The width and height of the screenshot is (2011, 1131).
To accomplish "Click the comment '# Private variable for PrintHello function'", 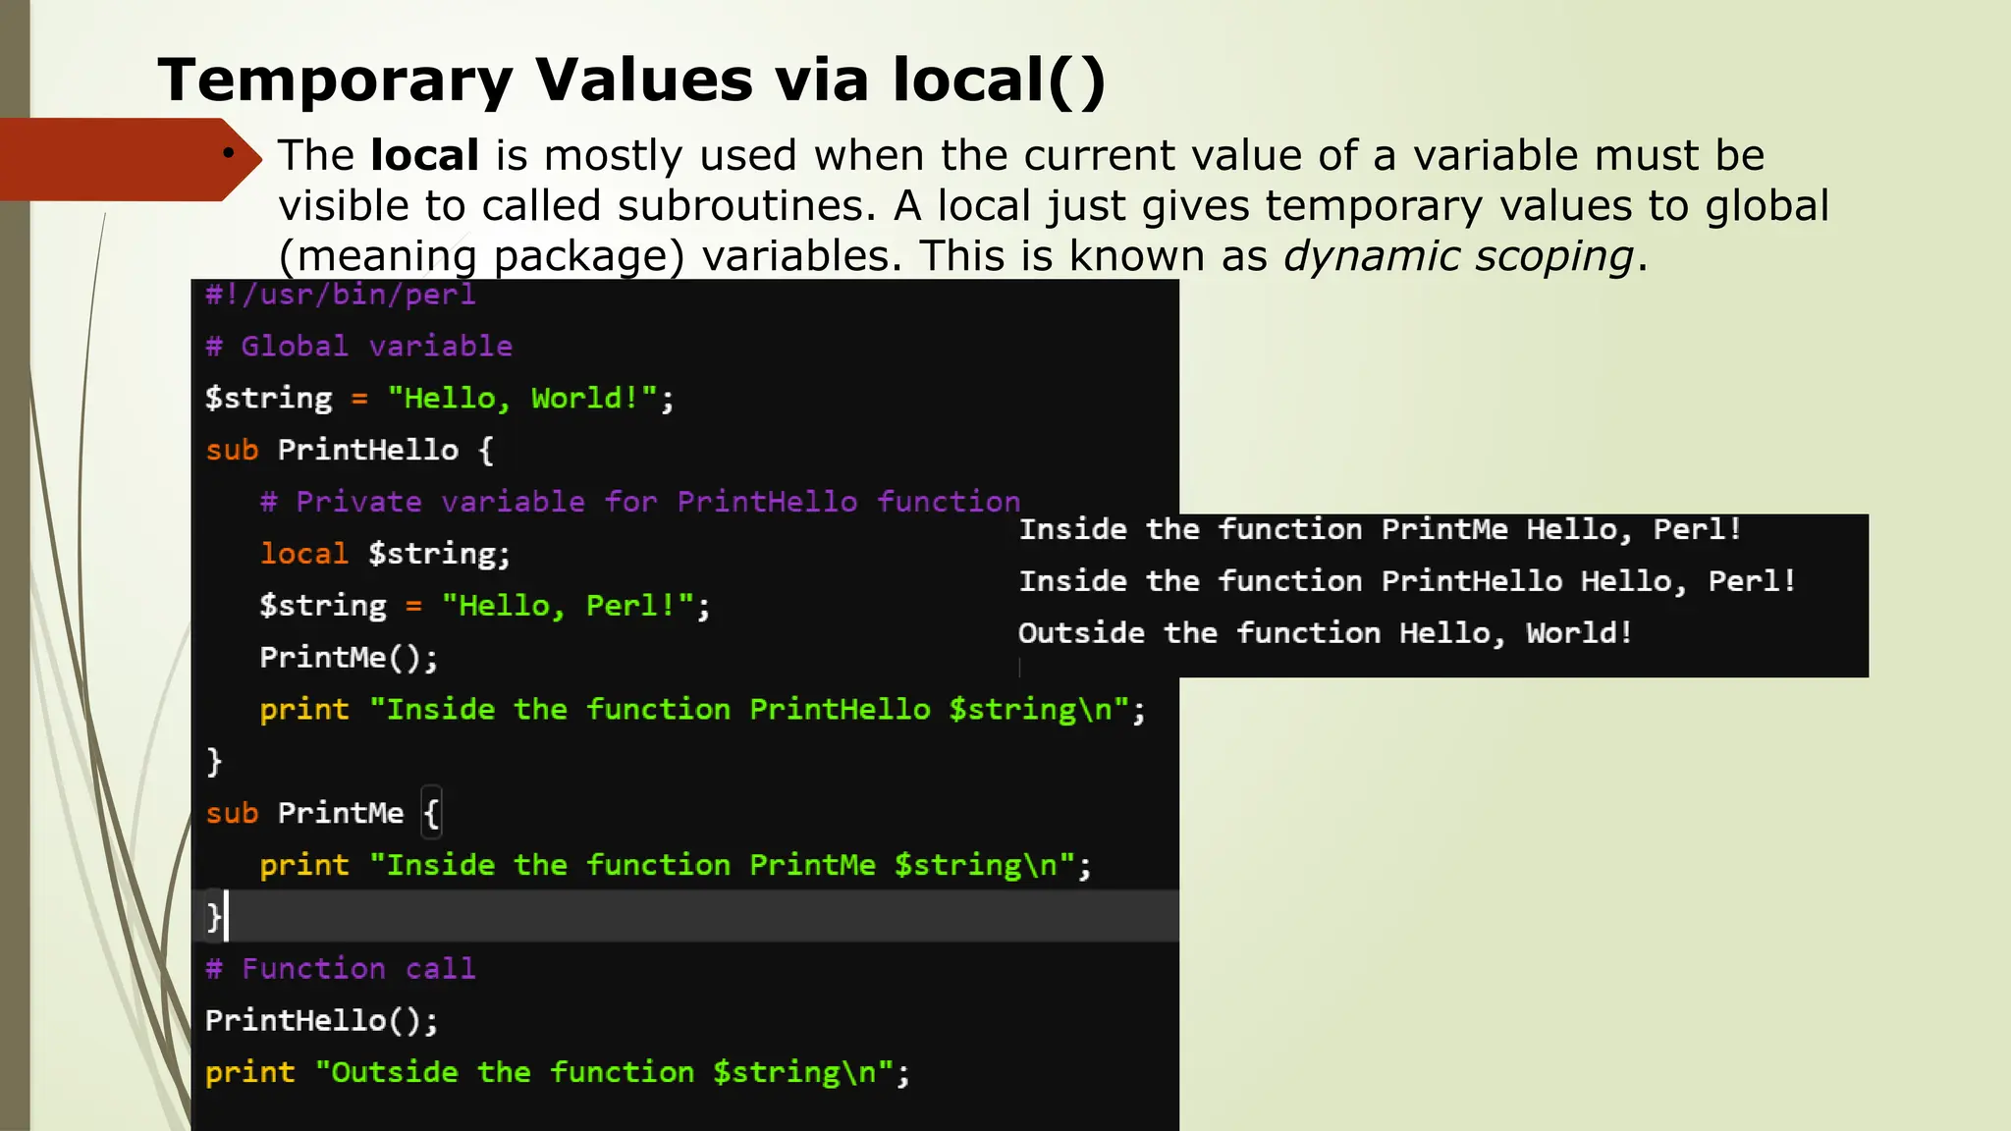I will (640, 502).
